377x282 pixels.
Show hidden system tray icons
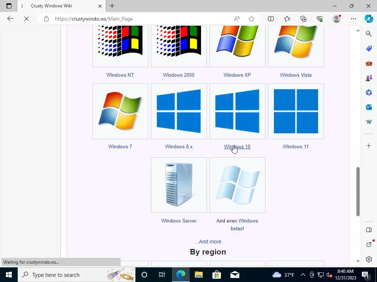(303, 275)
